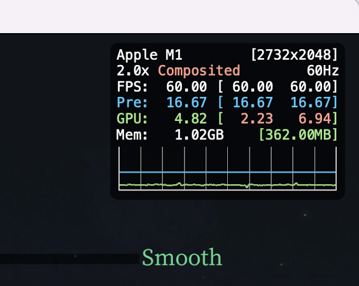Click the green Smooth text
The image size is (359, 286).
pos(182,257)
